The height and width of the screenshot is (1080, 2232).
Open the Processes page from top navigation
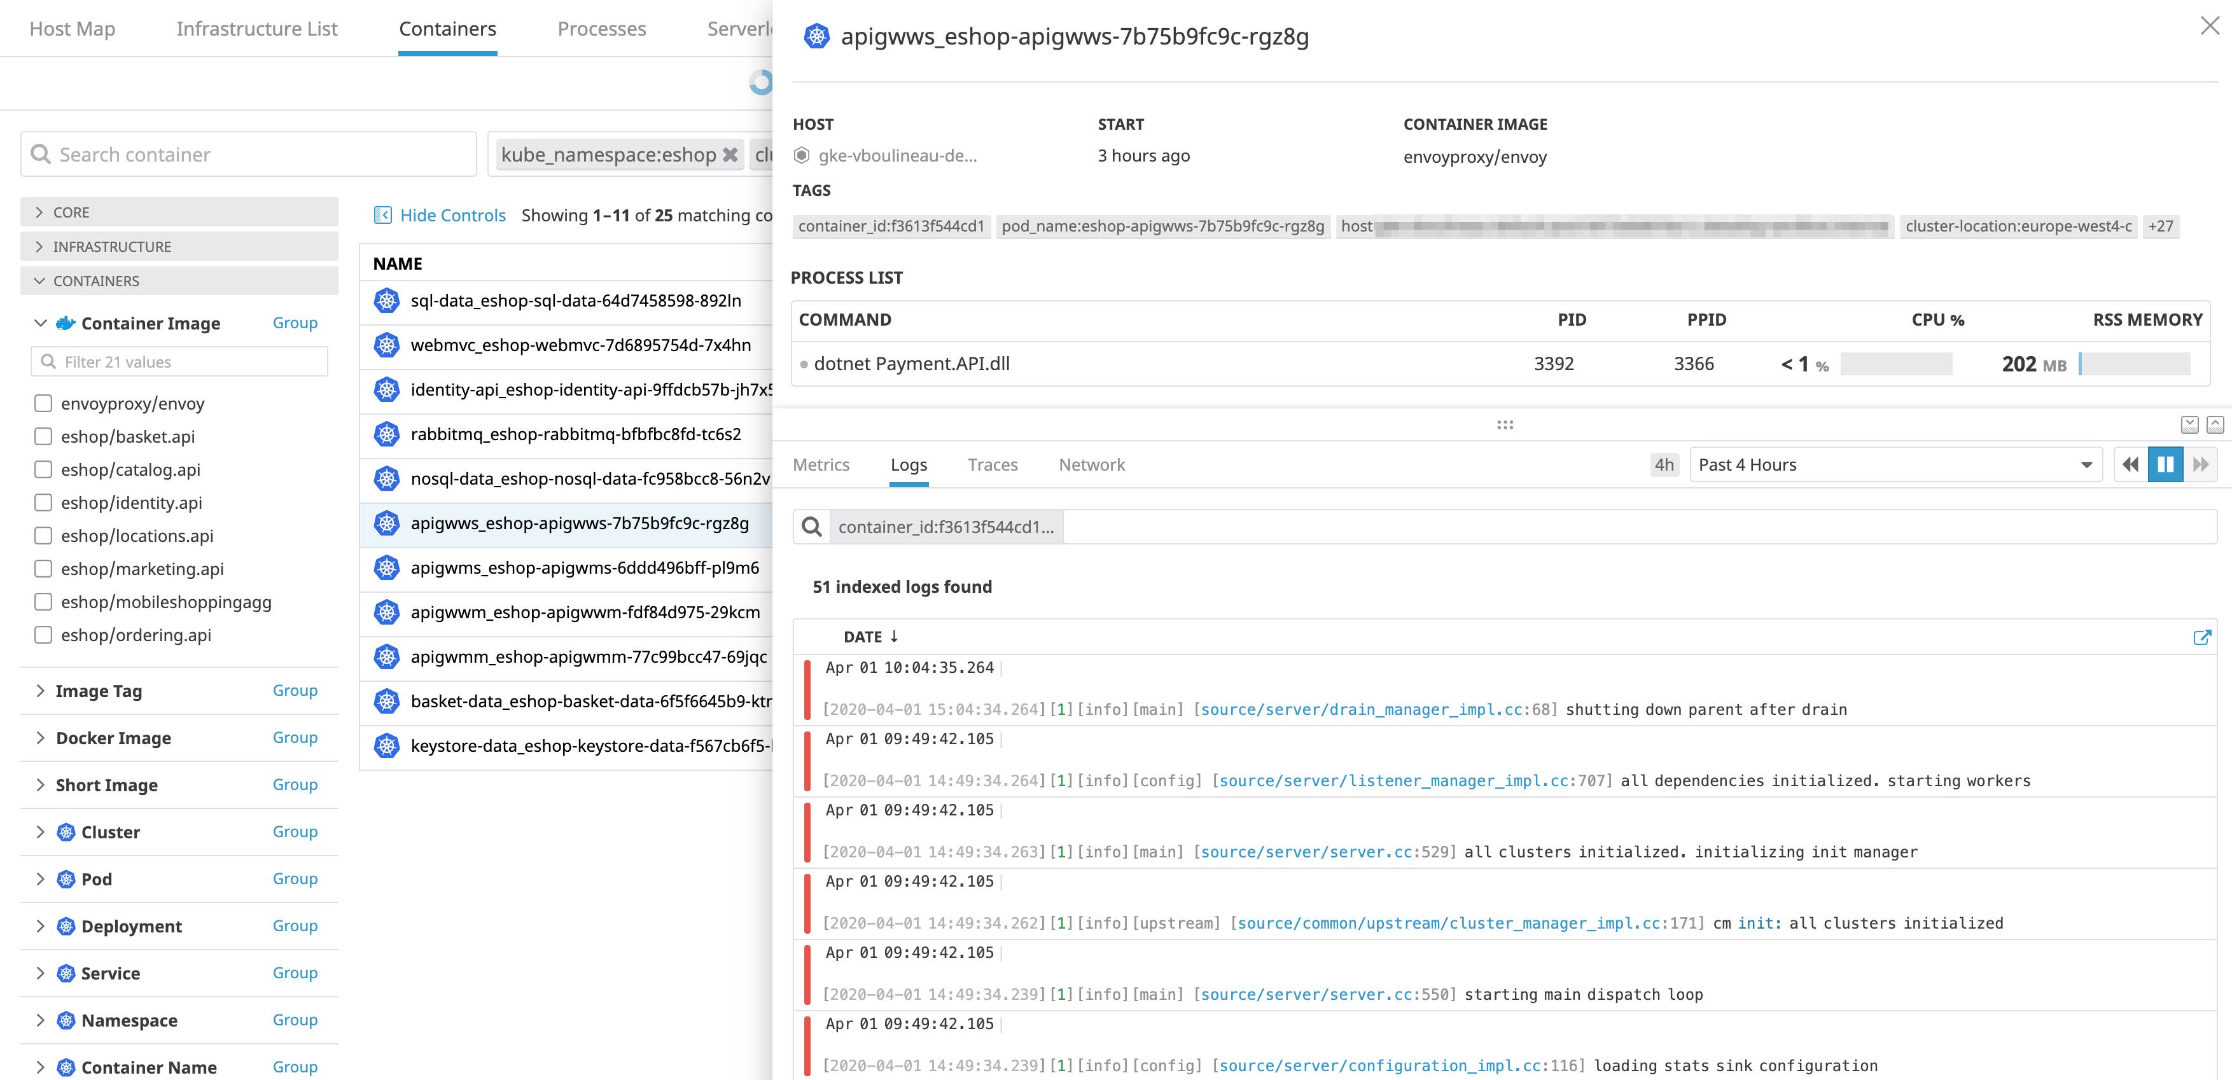coord(601,28)
